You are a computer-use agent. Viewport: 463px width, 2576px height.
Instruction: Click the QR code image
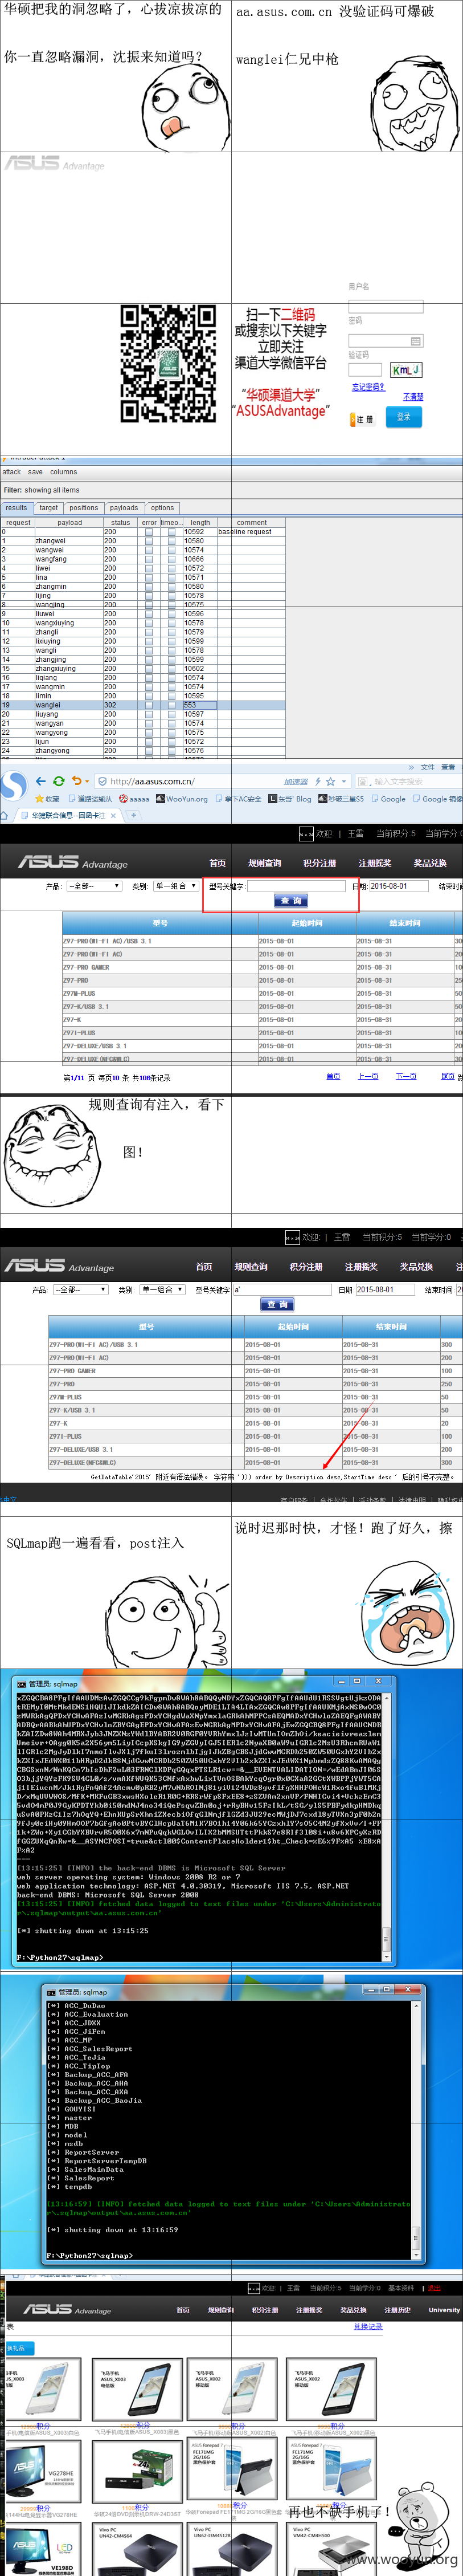tap(169, 364)
